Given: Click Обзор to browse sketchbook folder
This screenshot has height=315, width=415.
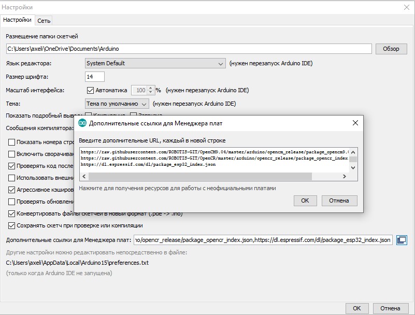Looking at the screenshot, I should 391,49.
